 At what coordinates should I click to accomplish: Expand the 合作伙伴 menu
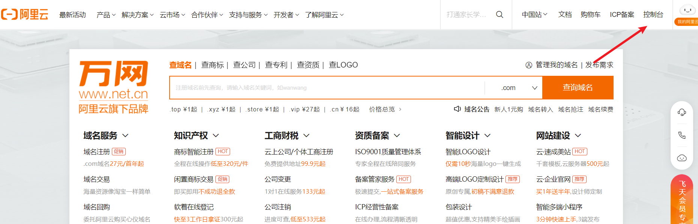[x=207, y=15]
